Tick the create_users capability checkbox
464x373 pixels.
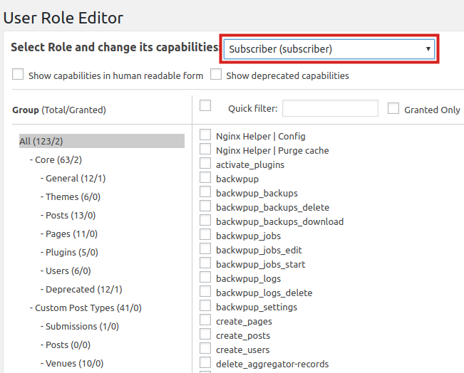[205, 350]
